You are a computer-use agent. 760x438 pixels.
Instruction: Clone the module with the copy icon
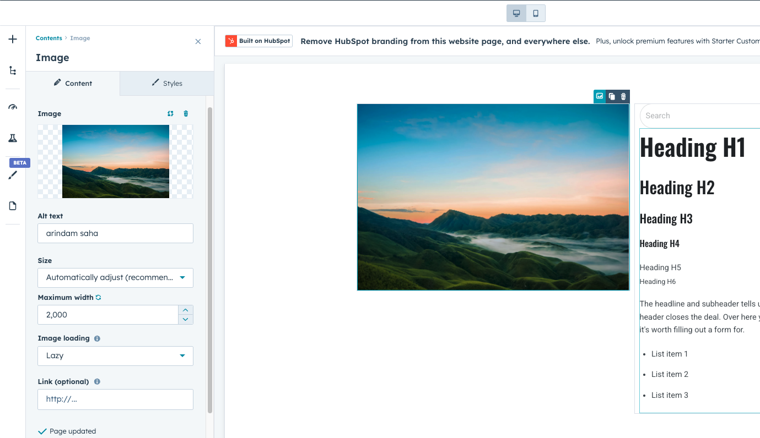click(x=612, y=96)
